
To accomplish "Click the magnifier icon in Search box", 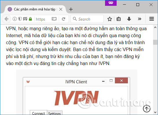I will coord(75,19).
